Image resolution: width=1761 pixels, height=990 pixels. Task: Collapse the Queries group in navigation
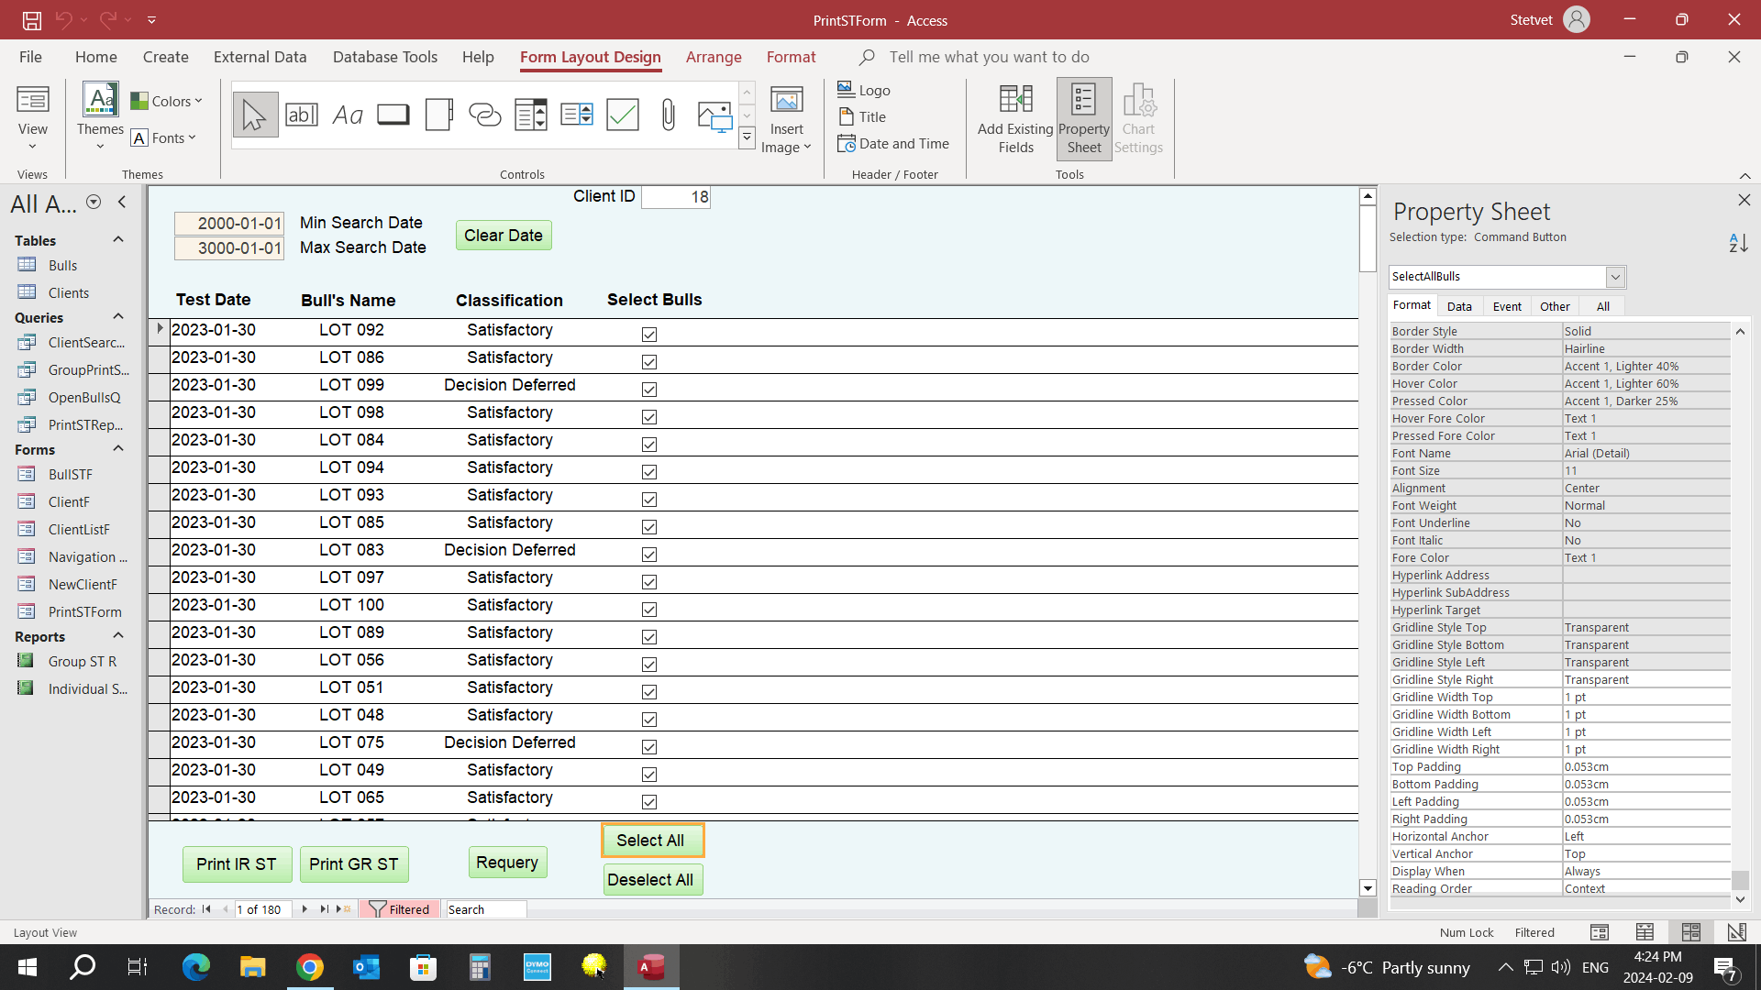pos(118,316)
